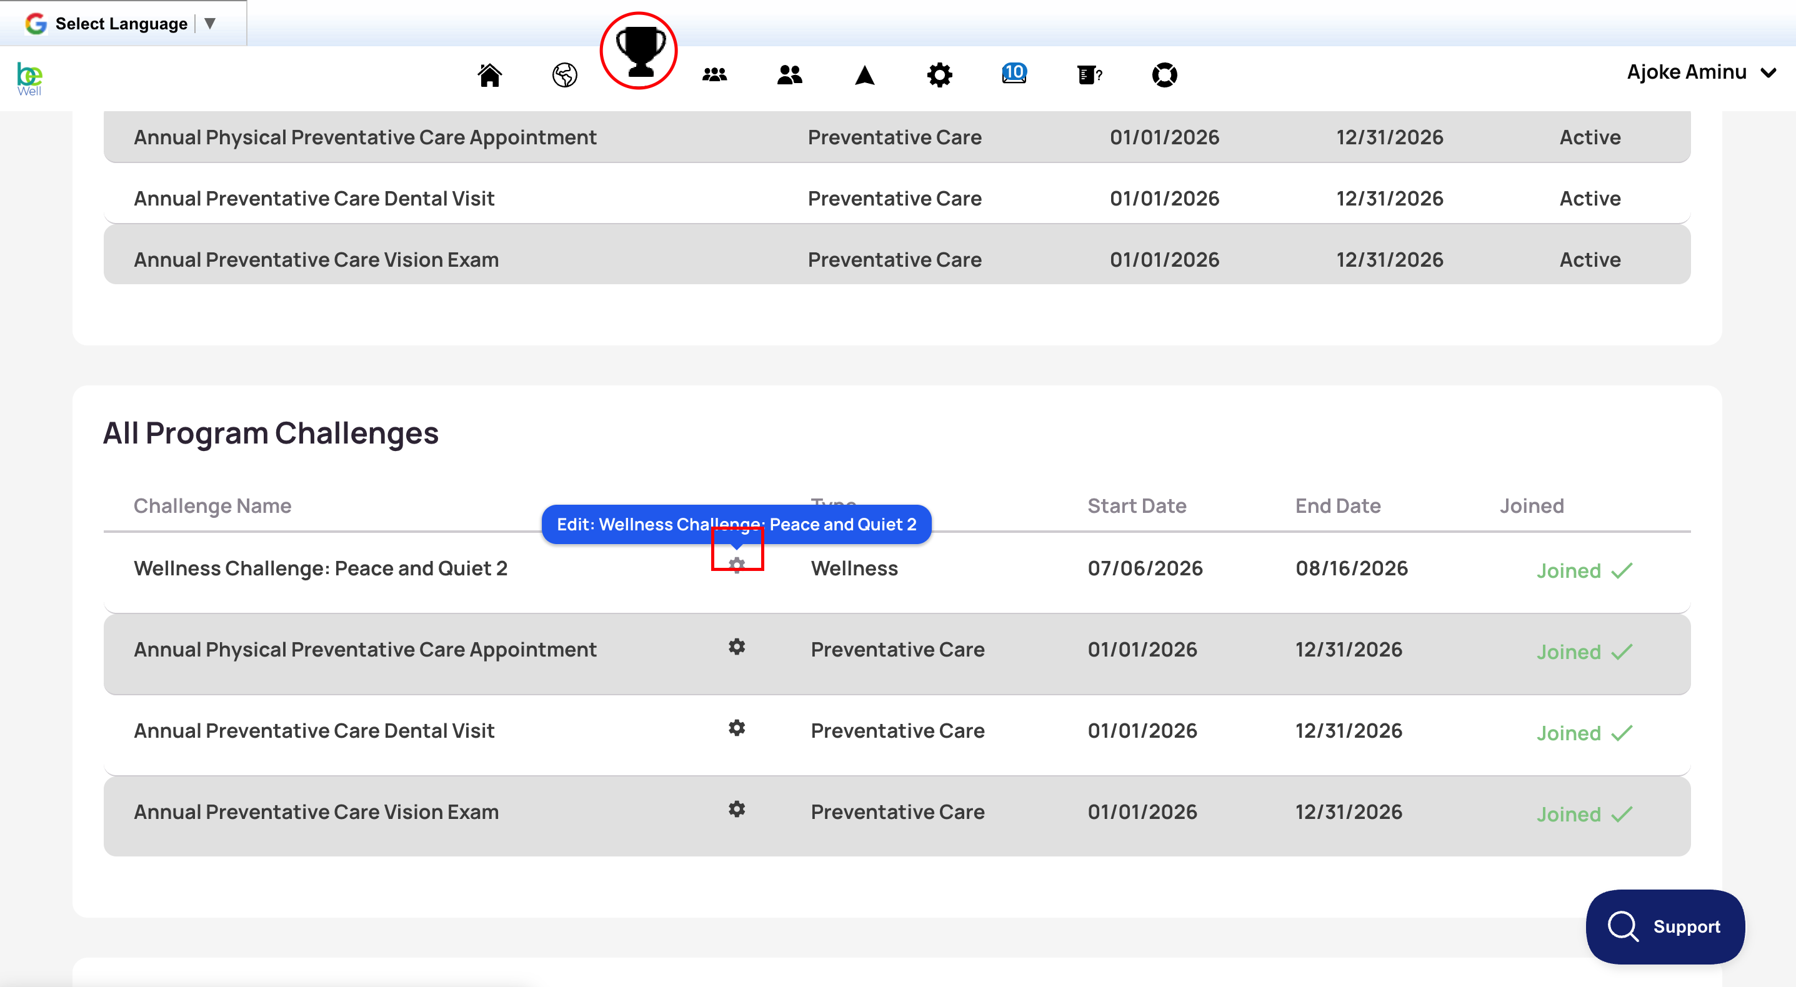Viewport: 1796px width, 987px height.
Task: Click the Start Date column header
Action: click(x=1137, y=506)
